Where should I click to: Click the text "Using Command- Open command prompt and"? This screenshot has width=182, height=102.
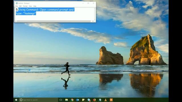pyautogui.click(x=46, y=10)
